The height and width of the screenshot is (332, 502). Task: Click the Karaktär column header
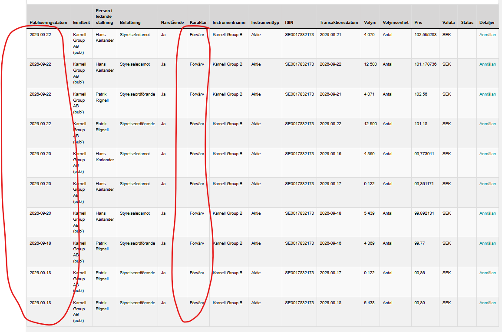click(198, 23)
